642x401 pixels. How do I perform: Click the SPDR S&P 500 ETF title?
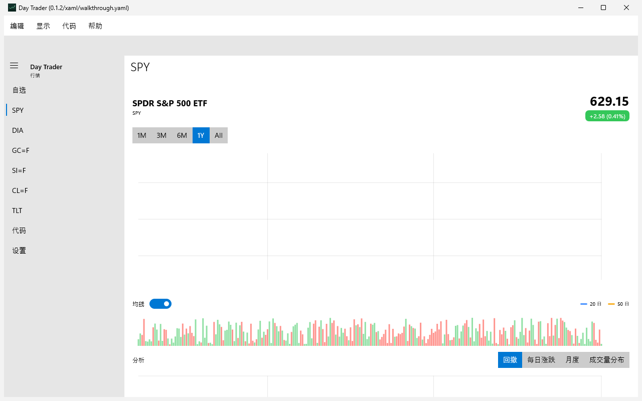170,103
